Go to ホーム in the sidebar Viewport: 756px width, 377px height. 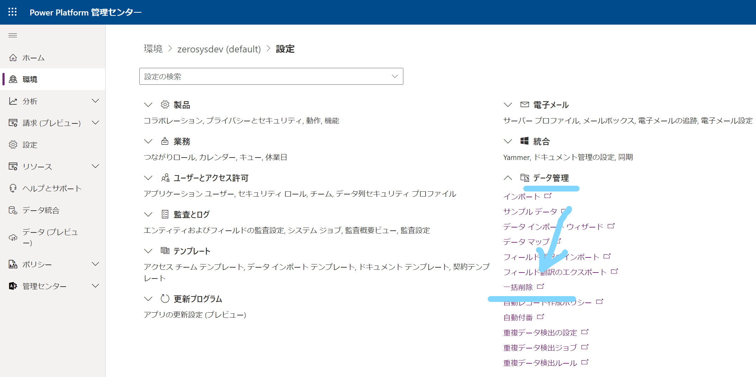53,58
